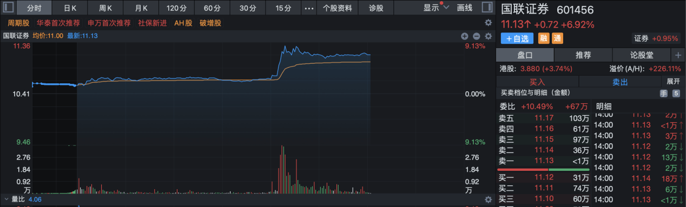Toggle the left sidebar panel icon

pyautogui.click(x=8, y=8)
